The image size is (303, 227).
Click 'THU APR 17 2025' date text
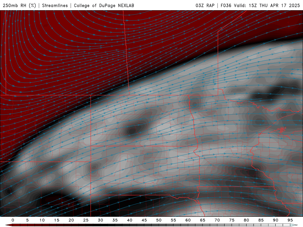point(280,5)
